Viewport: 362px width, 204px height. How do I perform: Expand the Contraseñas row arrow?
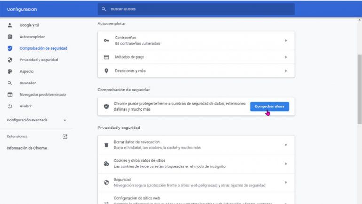coord(286,41)
